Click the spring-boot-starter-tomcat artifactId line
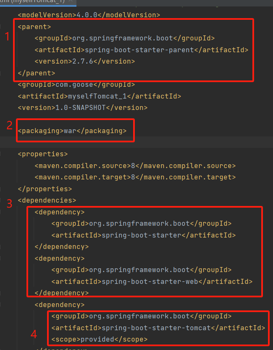 158,328
